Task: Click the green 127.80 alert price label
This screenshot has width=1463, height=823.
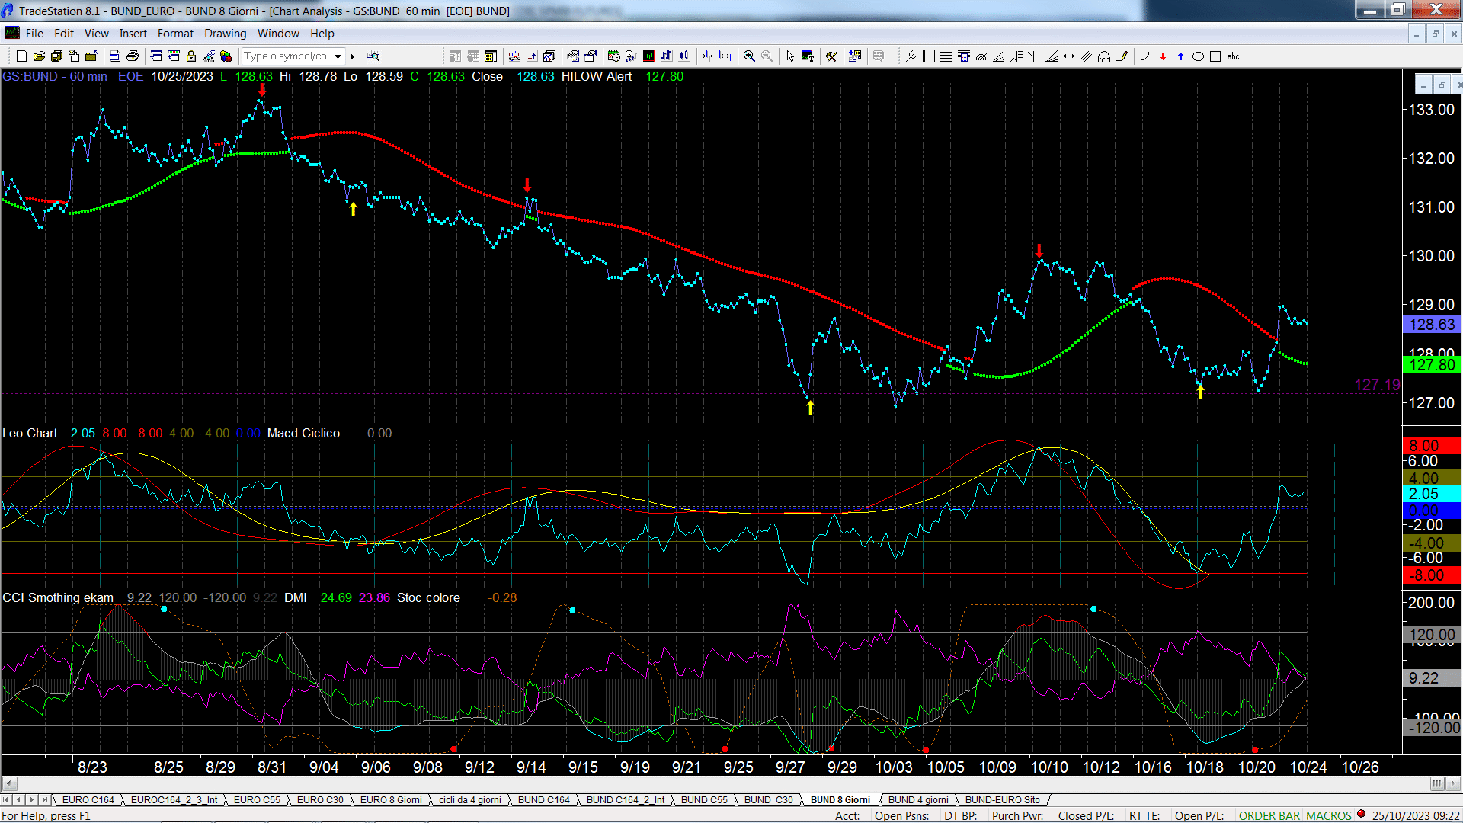Action: (x=1432, y=365)
